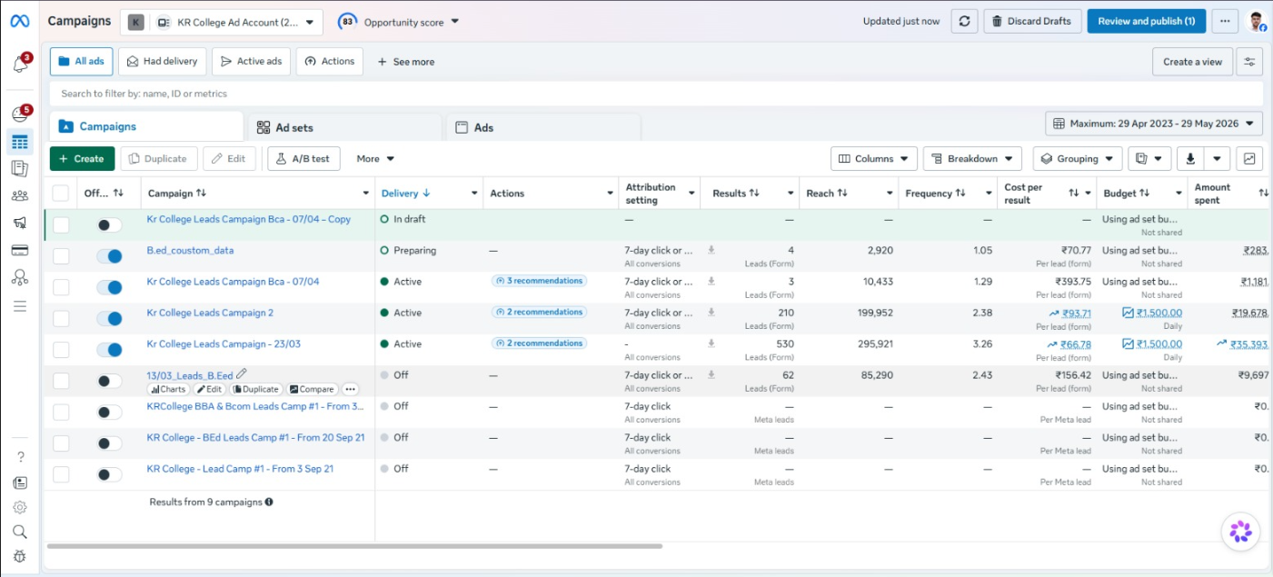This screenshot has width=1273, height=577.
Task: Click the search filter input field
Action: [656, 94]
